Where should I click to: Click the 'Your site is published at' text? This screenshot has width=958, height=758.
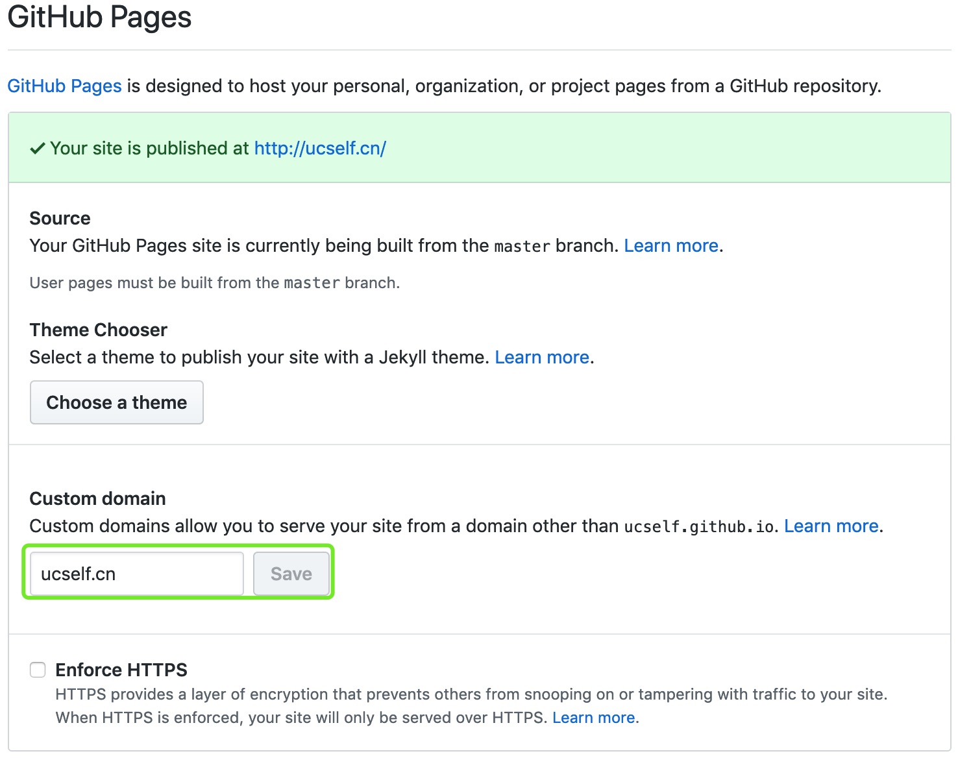149,149
